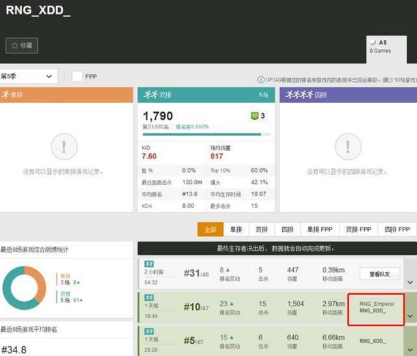
Task: Select the 单排 FPP filter tab
Action: point(320,230)
